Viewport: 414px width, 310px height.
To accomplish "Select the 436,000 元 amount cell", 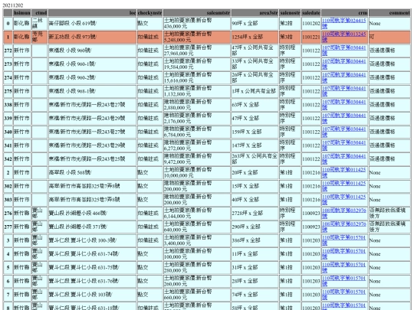I will coord(197,23).
